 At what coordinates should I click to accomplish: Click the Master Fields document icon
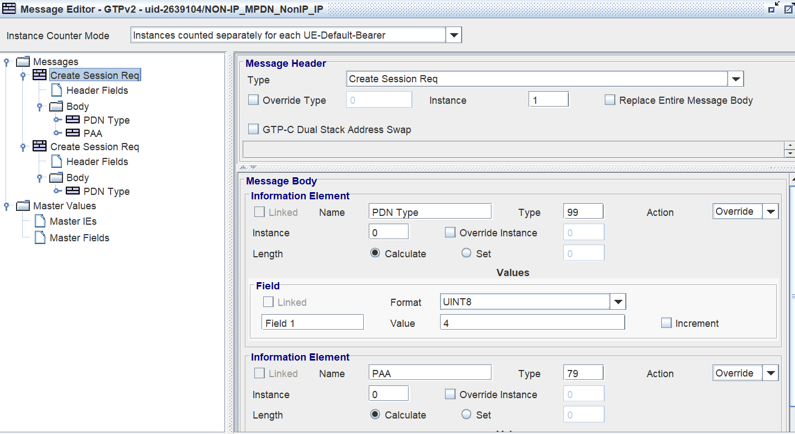click(x=40, y=238)
